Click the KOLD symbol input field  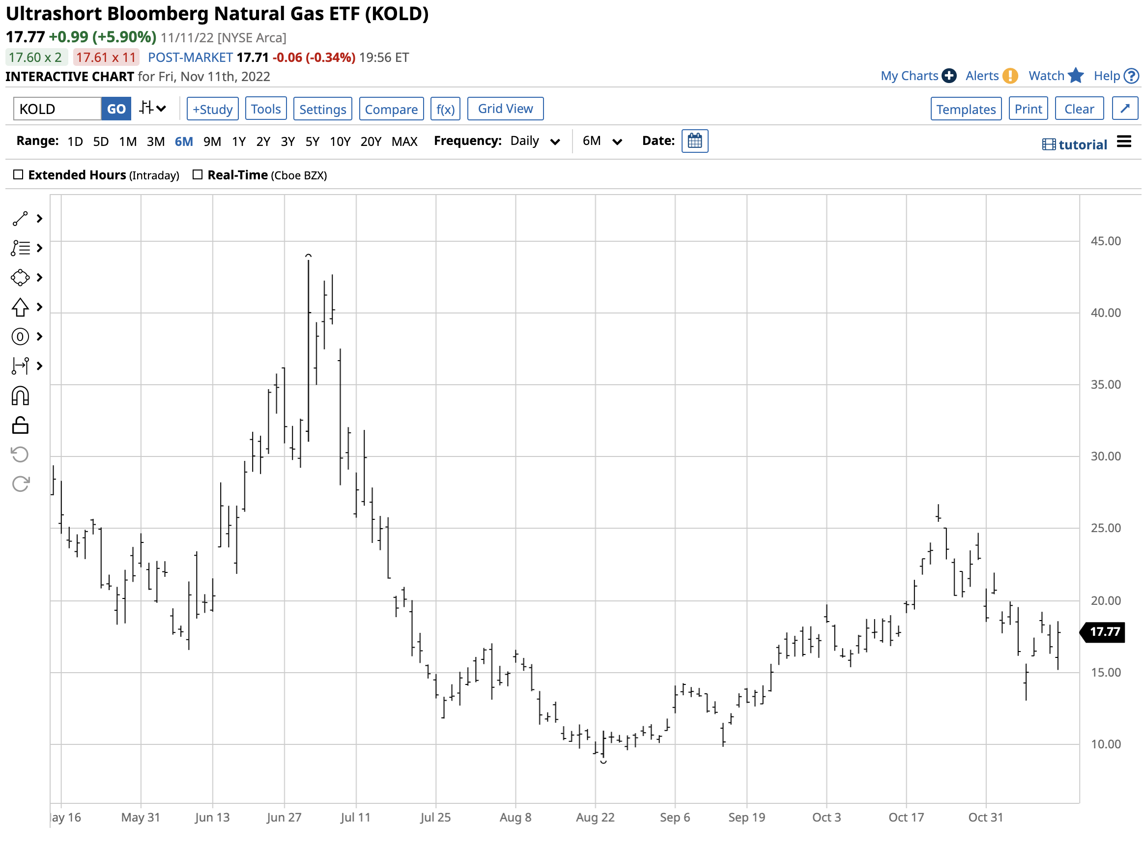(57, 110)
